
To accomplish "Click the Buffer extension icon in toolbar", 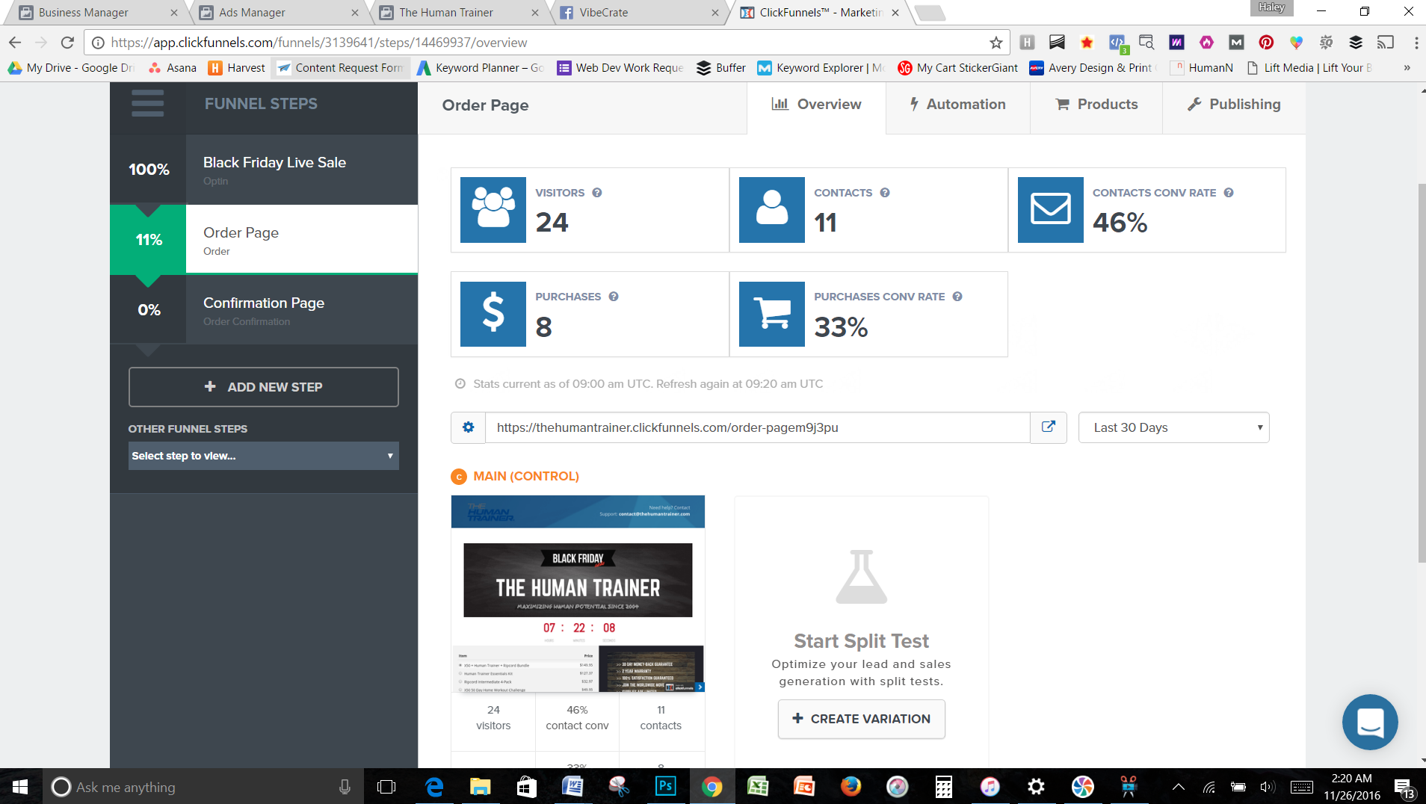I will [1356, 43].
